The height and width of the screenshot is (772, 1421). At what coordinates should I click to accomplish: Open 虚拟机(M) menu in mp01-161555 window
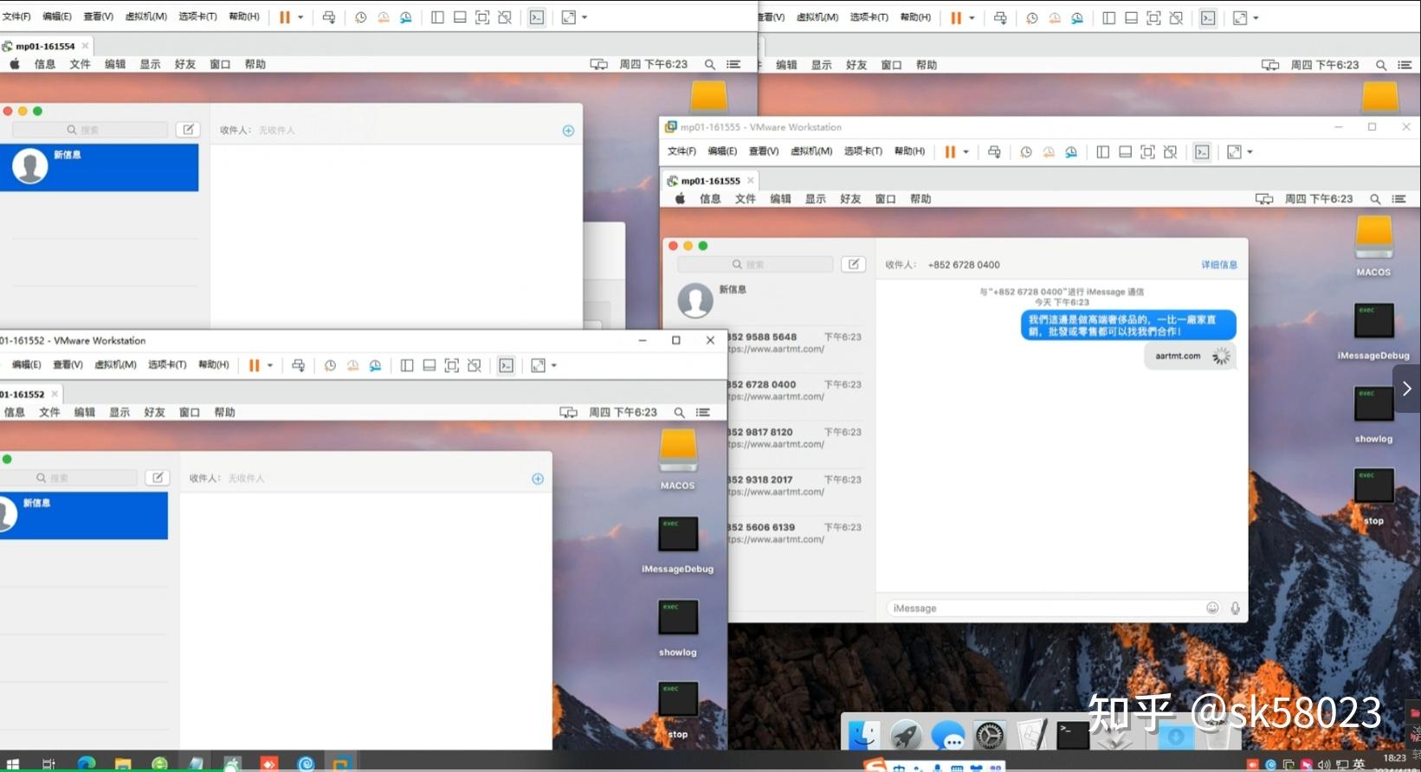(811, 151)
